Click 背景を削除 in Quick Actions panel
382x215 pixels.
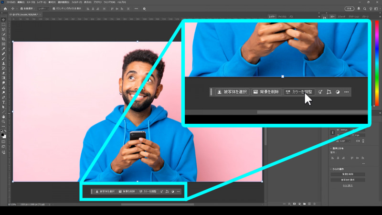348,174
